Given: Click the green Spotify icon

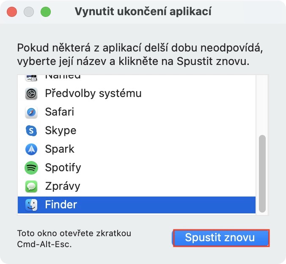Looking at the screenshot, I should [31, 168].
